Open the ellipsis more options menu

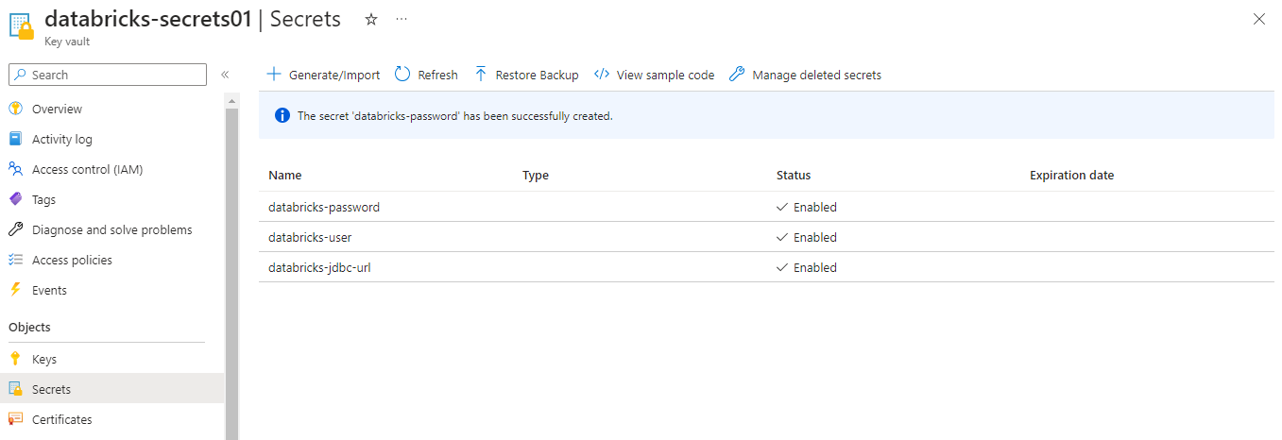(x=402, y=19)
